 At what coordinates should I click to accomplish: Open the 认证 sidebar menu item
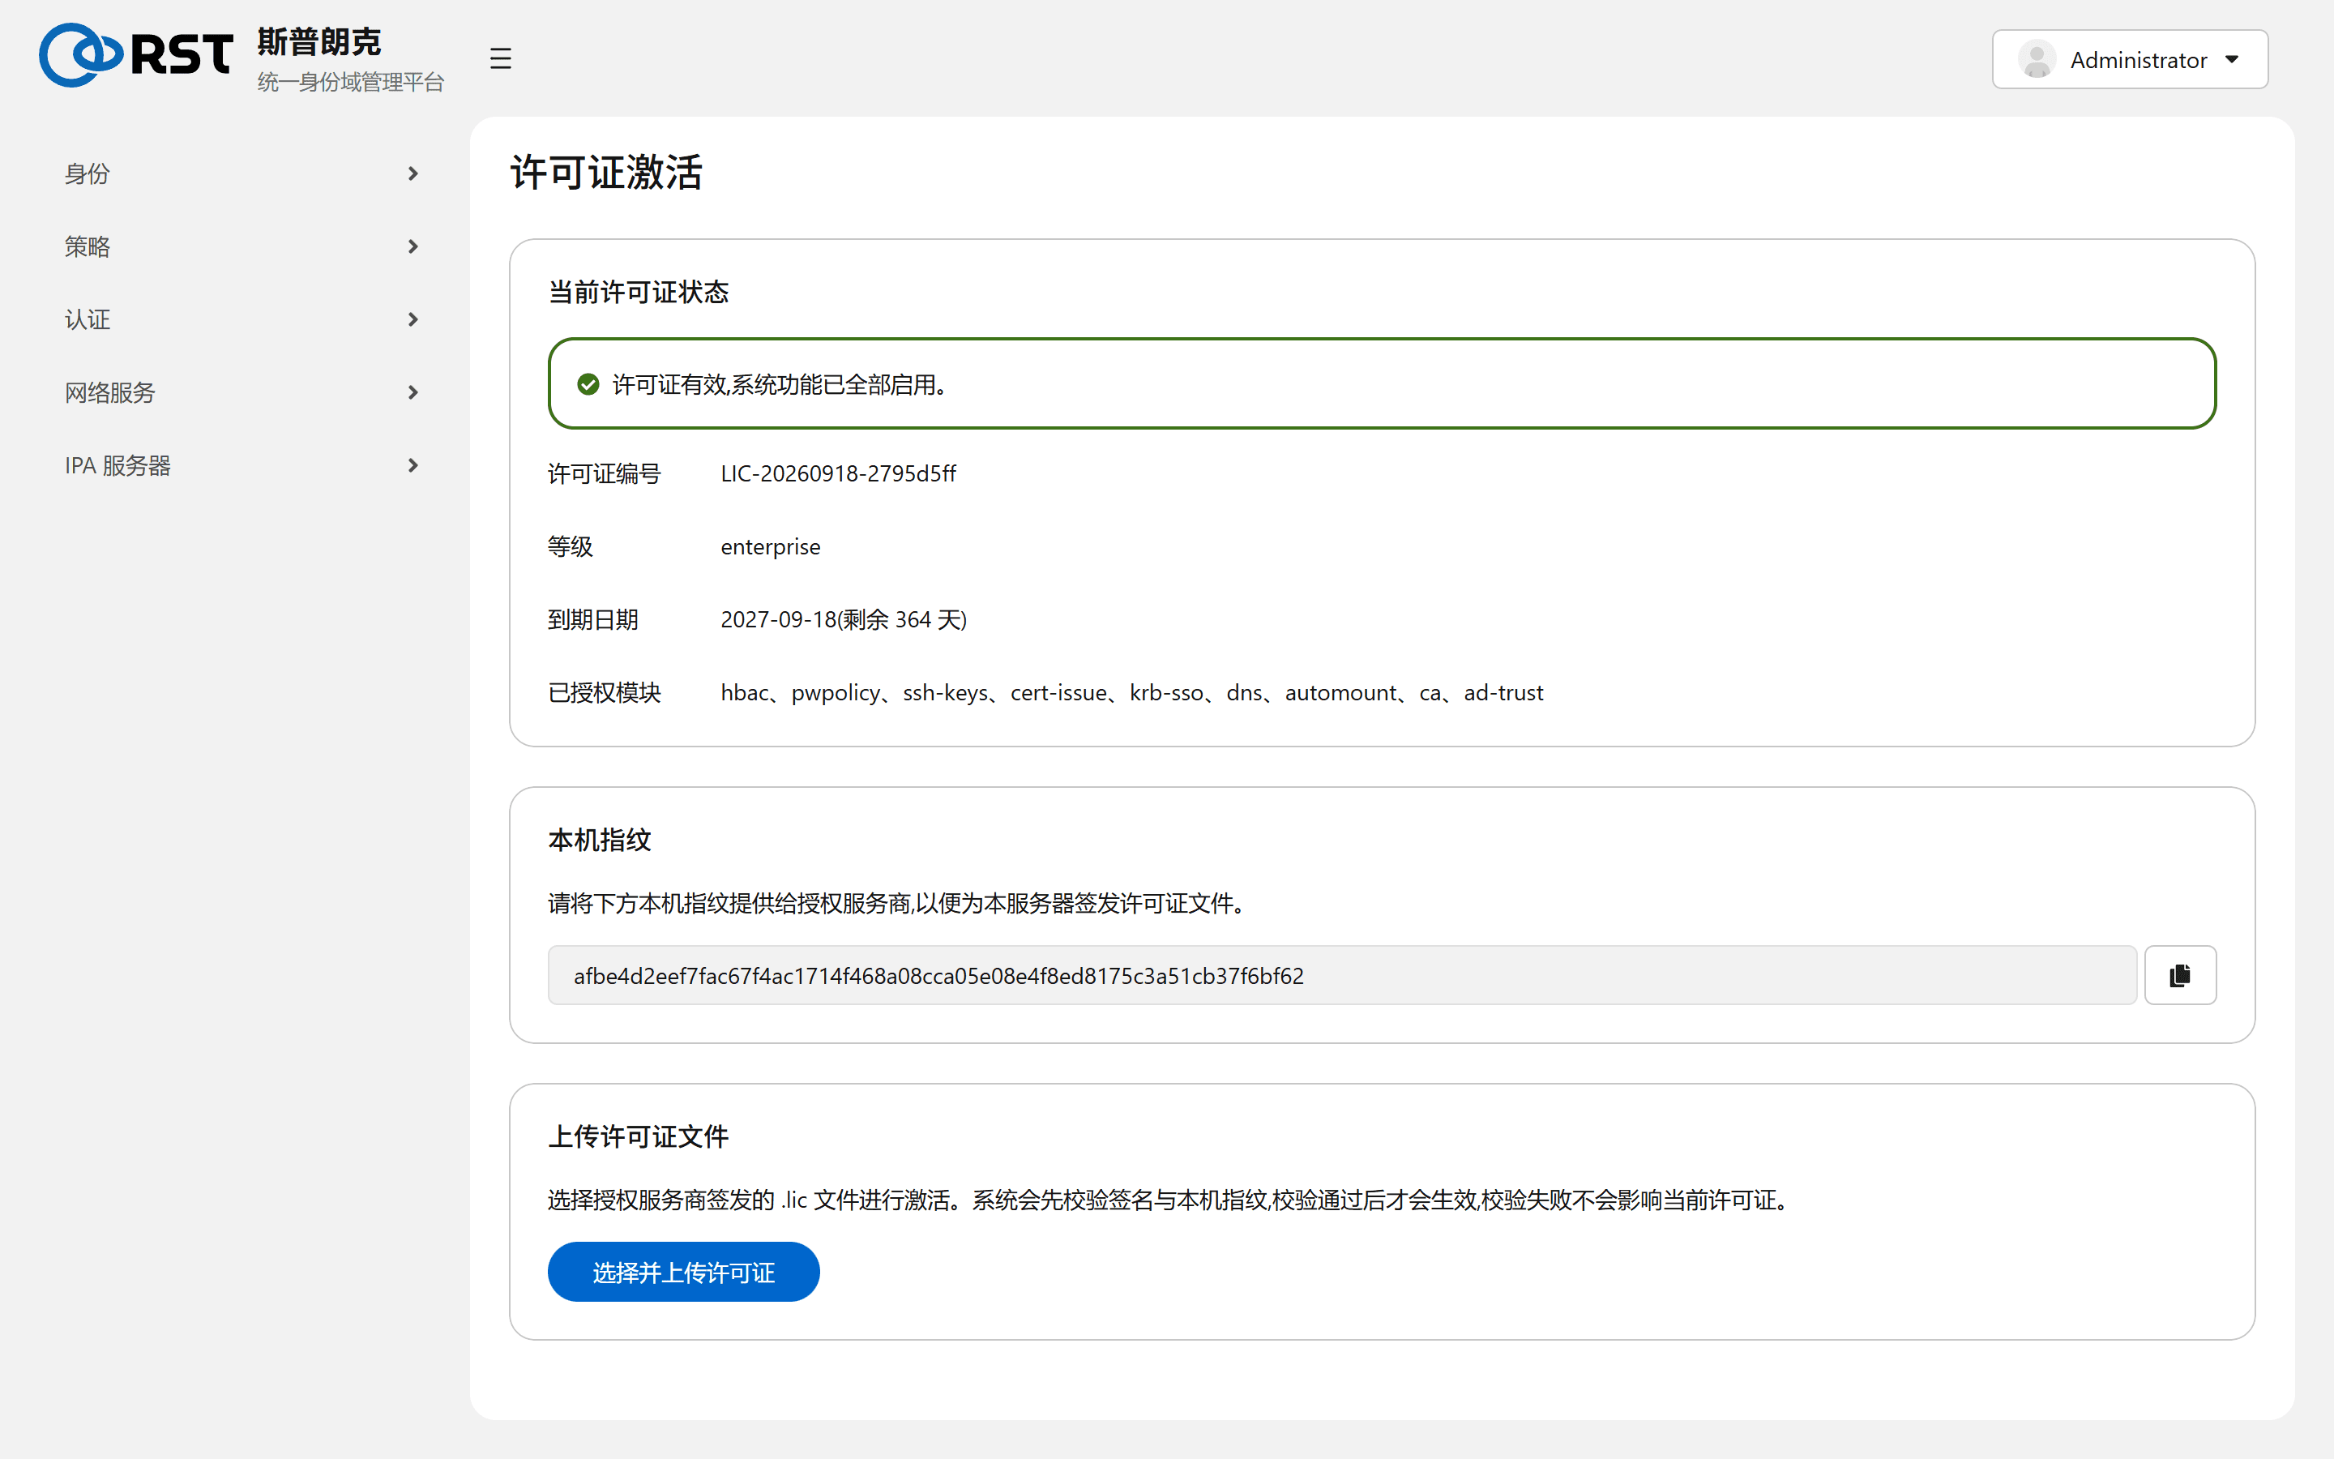(242, 319)
